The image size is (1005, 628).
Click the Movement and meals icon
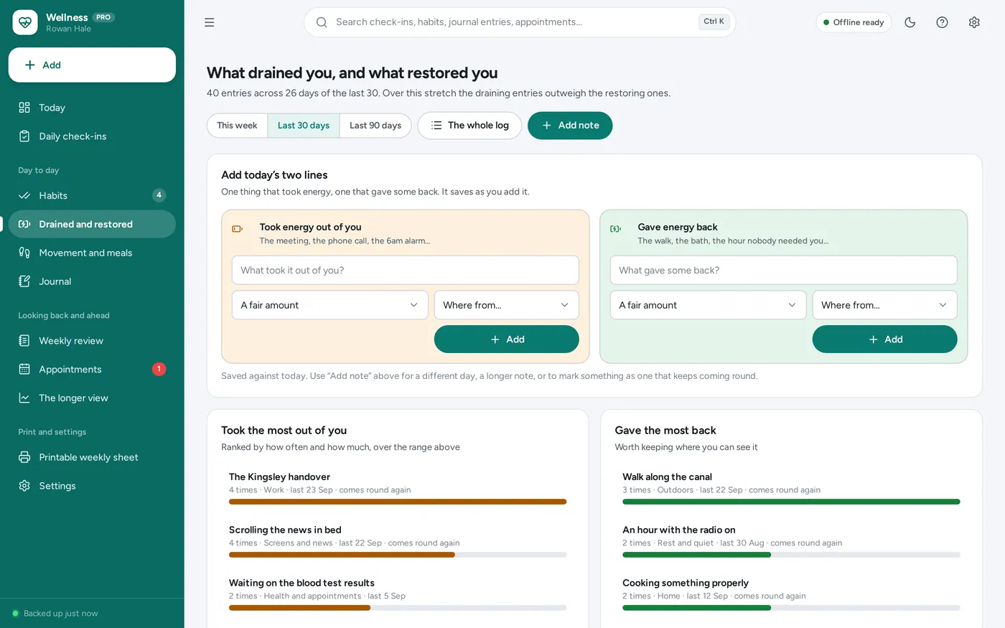tap(24, 253)
